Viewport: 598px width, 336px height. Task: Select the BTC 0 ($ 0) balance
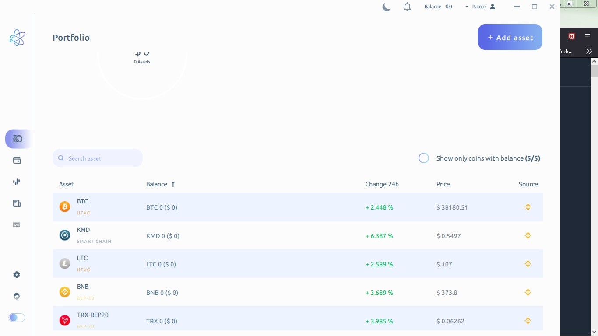(162, 207)
